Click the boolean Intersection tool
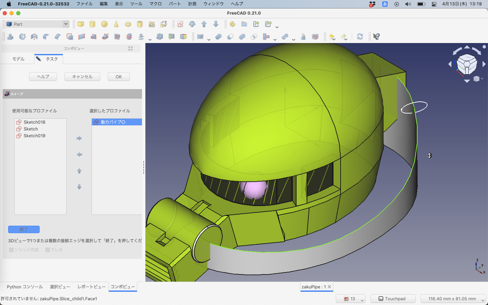Viewport: 488px width, 305px height. click(x=254, y=37)
